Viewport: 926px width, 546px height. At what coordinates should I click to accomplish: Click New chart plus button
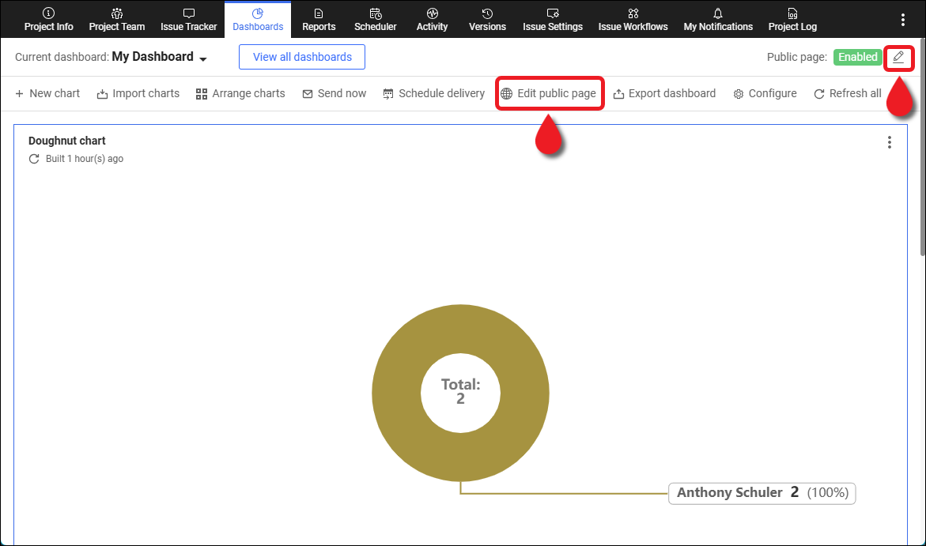(47, 93)
